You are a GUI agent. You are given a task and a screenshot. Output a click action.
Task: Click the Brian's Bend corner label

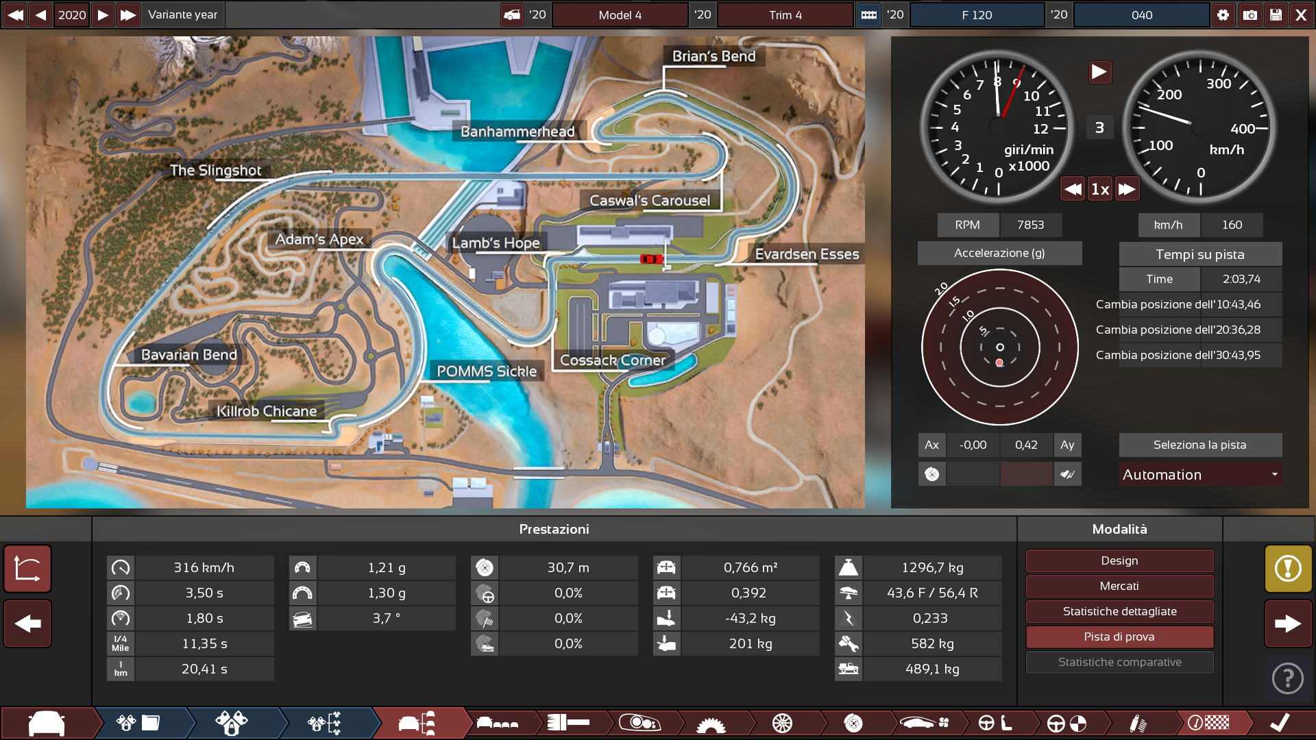tap(714, 56)
